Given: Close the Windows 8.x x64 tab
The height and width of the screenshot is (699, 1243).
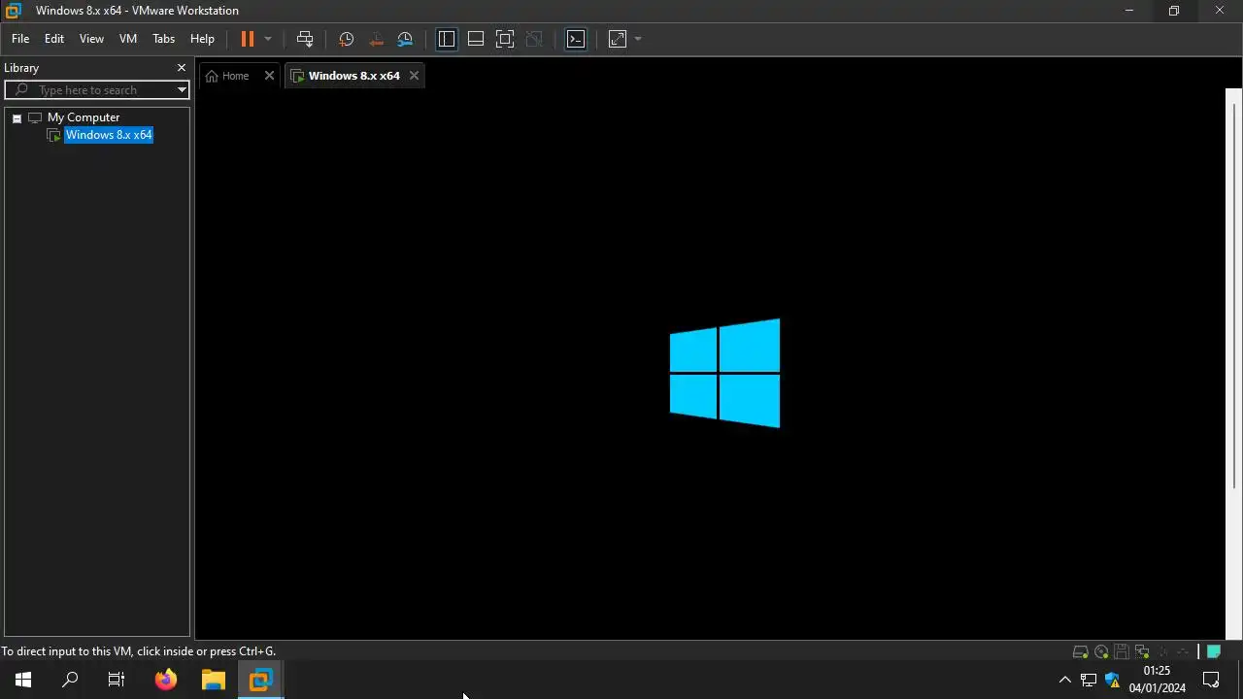Looking at the screenshot, I should click(x=414, y=76).
